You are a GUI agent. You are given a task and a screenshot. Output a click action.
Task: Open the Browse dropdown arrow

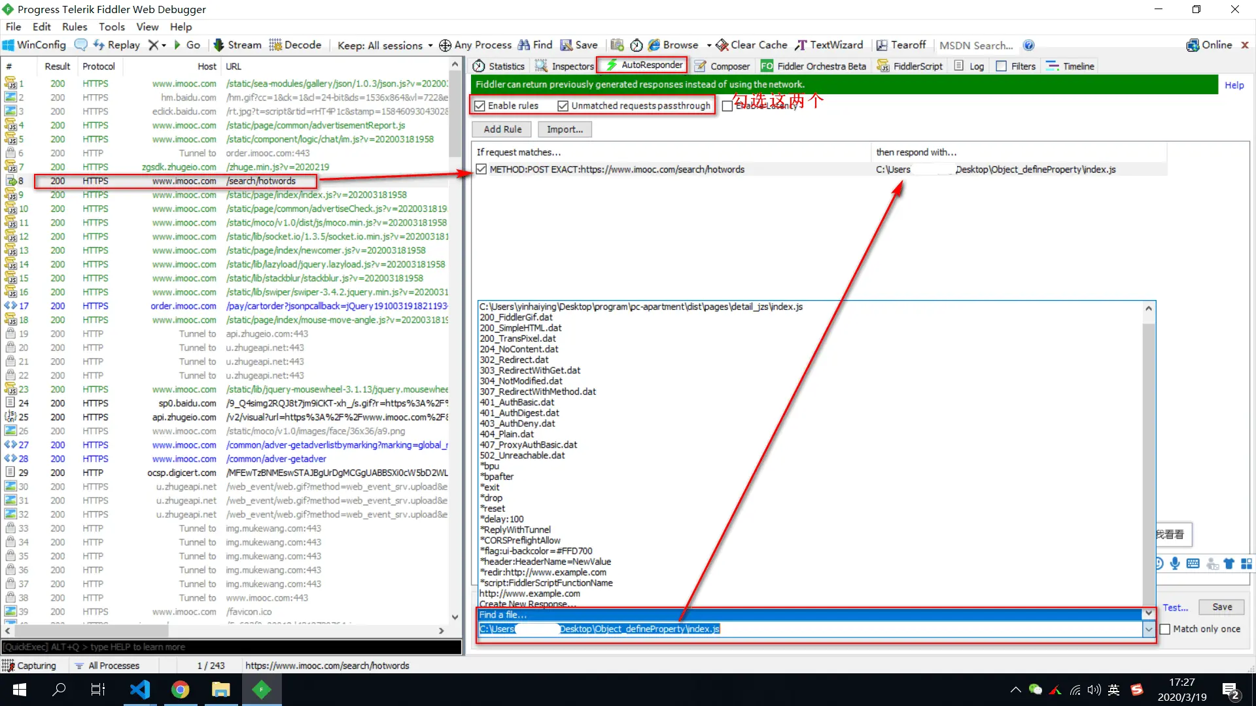coord(709,46)
